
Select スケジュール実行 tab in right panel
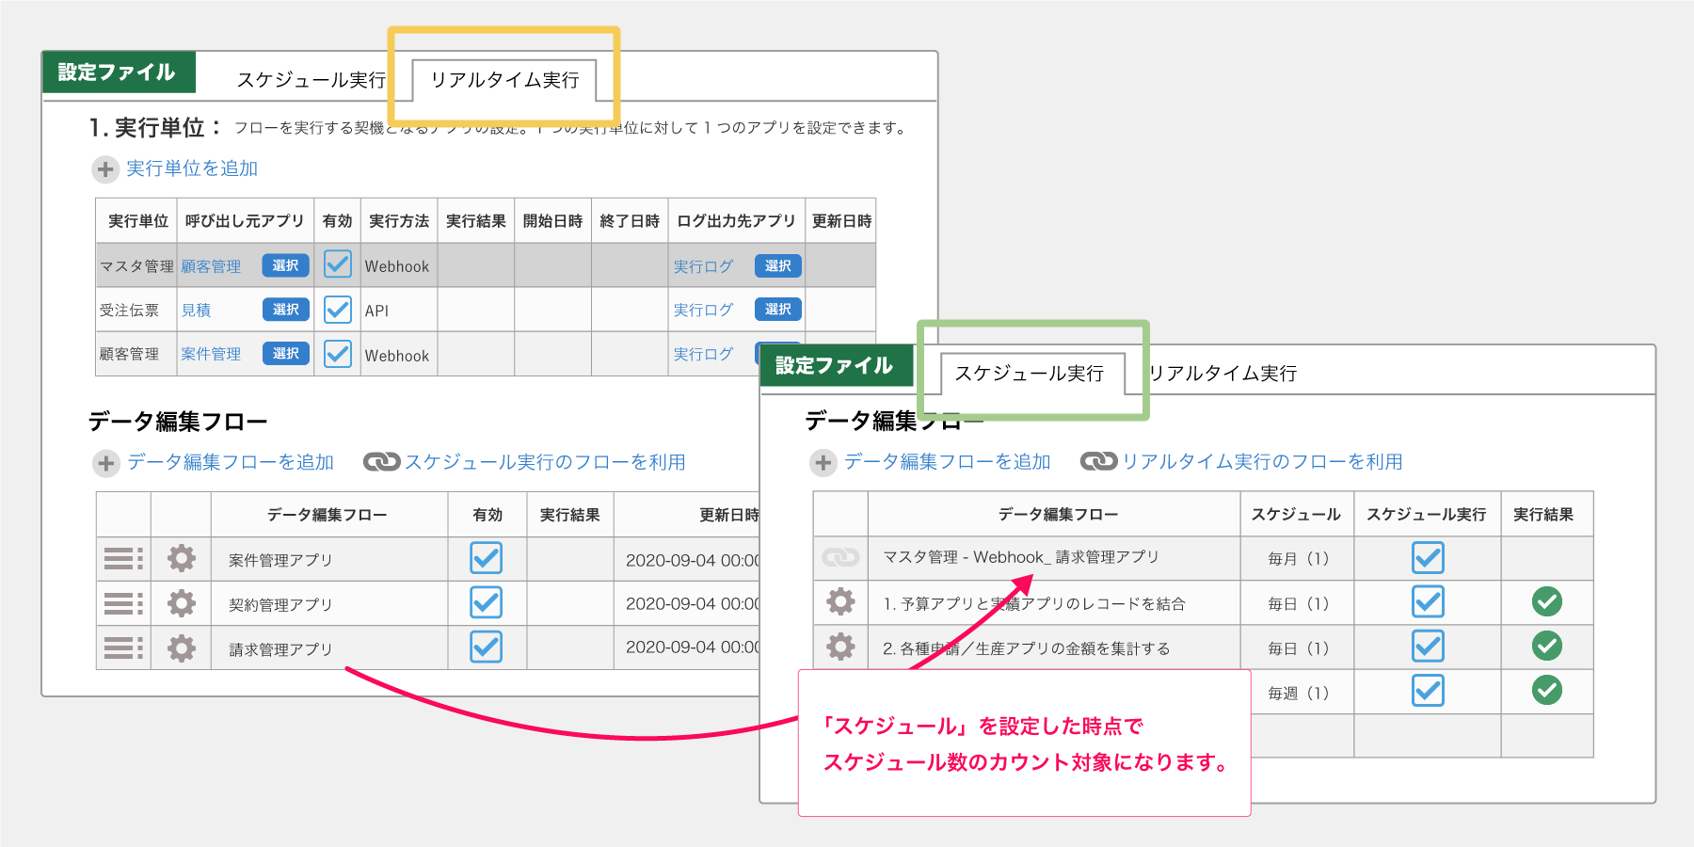[x=1029, y=374]
